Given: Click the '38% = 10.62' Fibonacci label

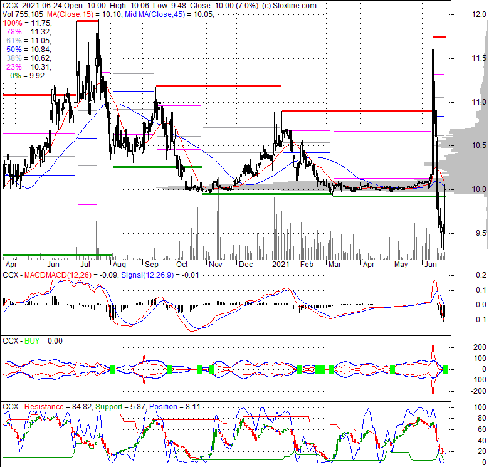Looking at the screenshot, I should click(29, 58).
